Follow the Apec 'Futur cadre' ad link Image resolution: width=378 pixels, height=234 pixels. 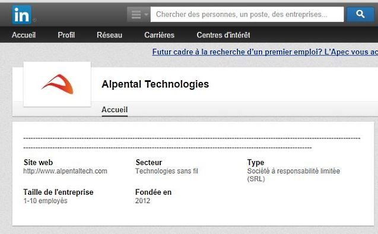coord(265,52)
